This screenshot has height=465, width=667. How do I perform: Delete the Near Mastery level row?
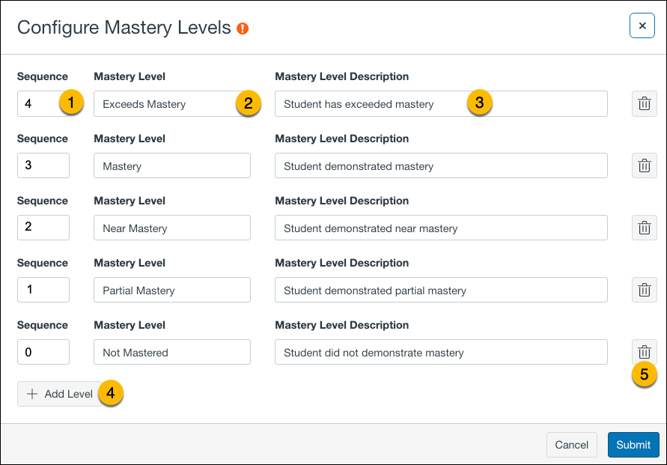pos(644,228)
